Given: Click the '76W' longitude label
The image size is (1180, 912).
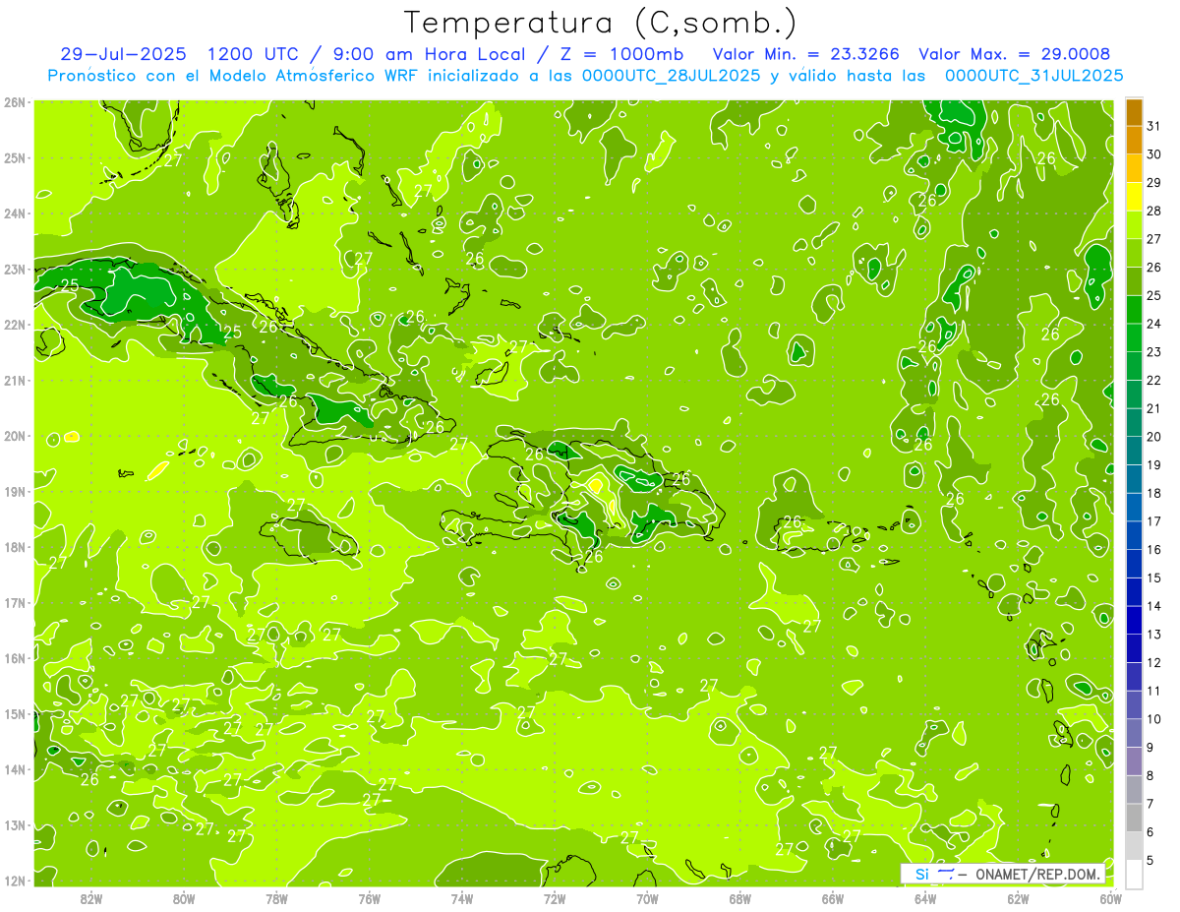Looking at the screenshot, I should pyautogui.click(x=370, y=898).
